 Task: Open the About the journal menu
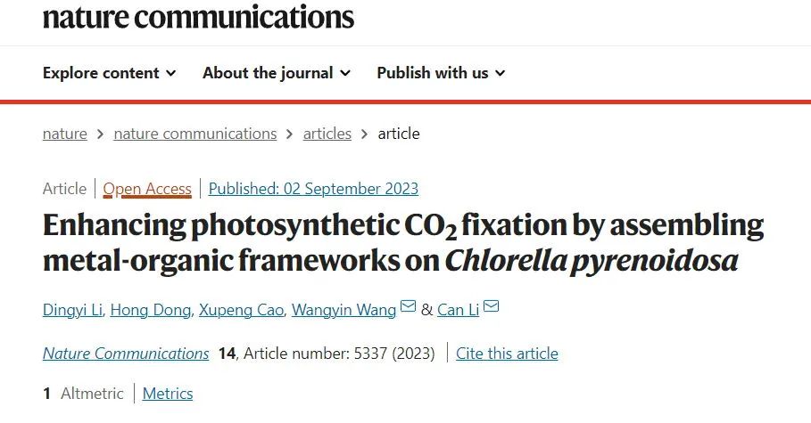[277, 73]
